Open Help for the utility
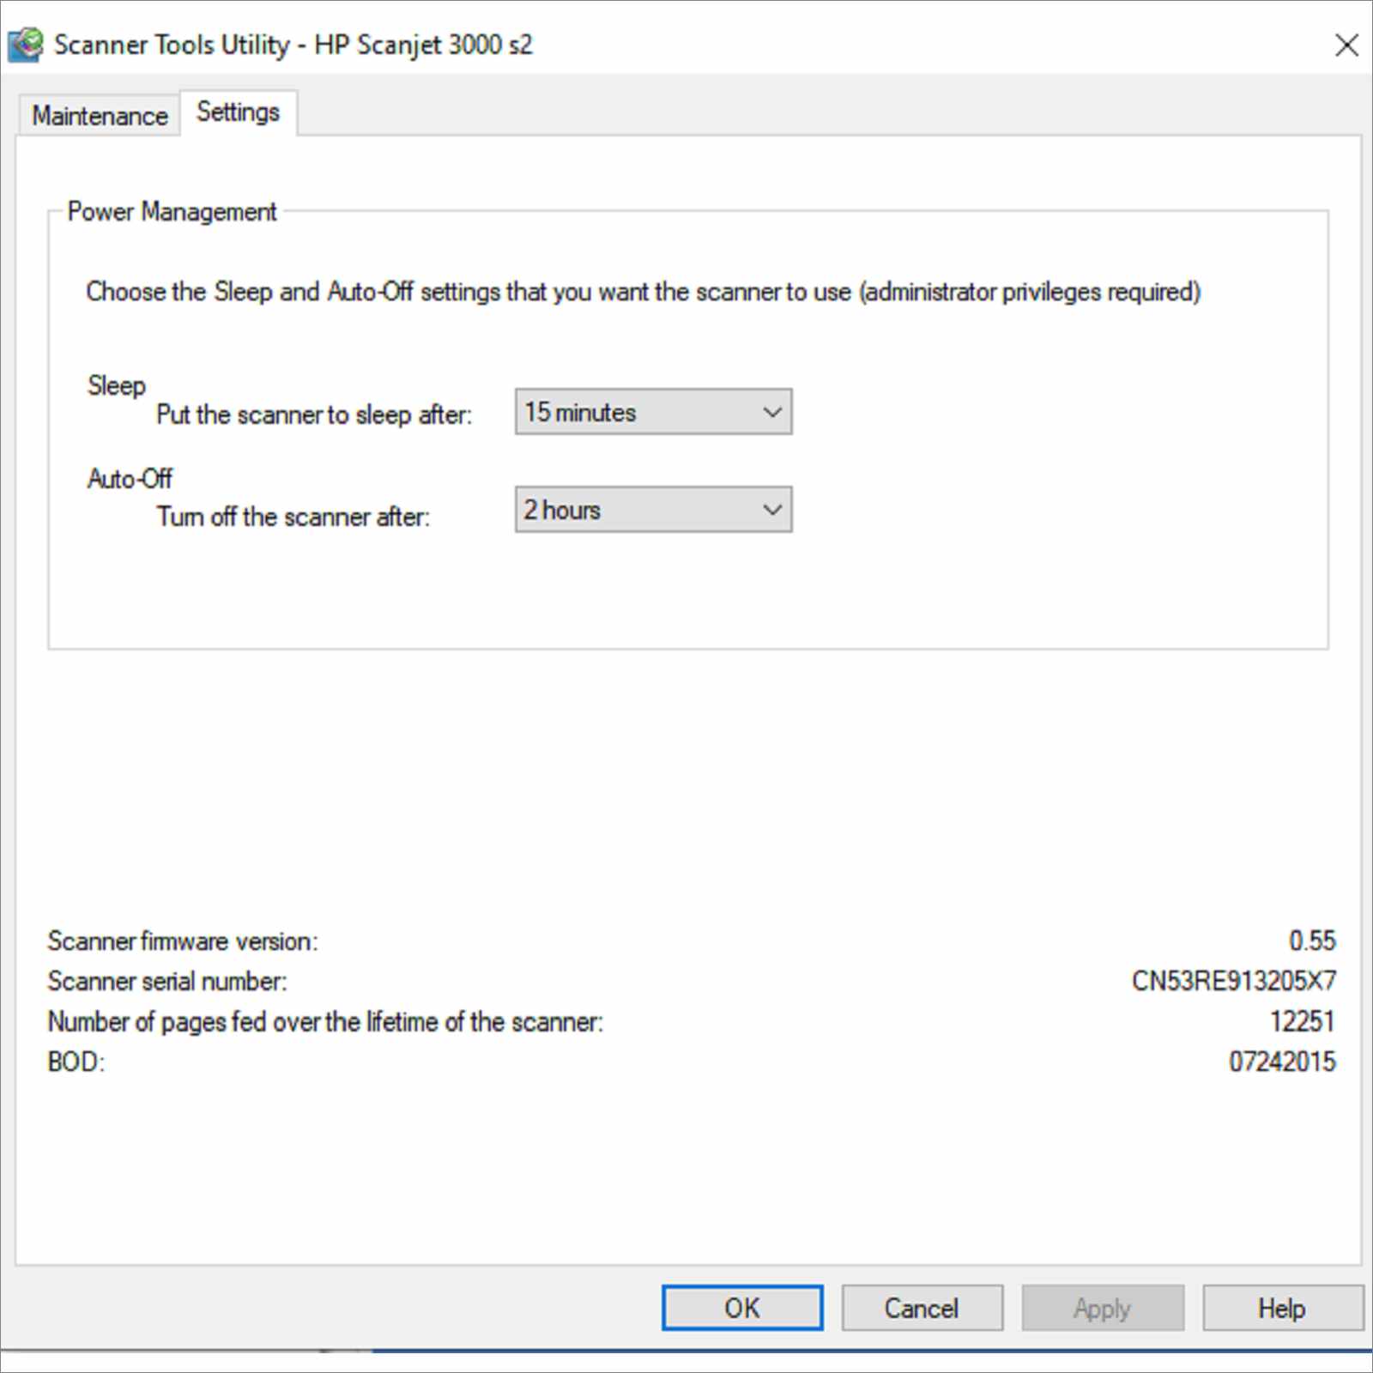The height and width of the screenshot is (1373, 1373). pyautogui.click(x=1282, y=1308)
